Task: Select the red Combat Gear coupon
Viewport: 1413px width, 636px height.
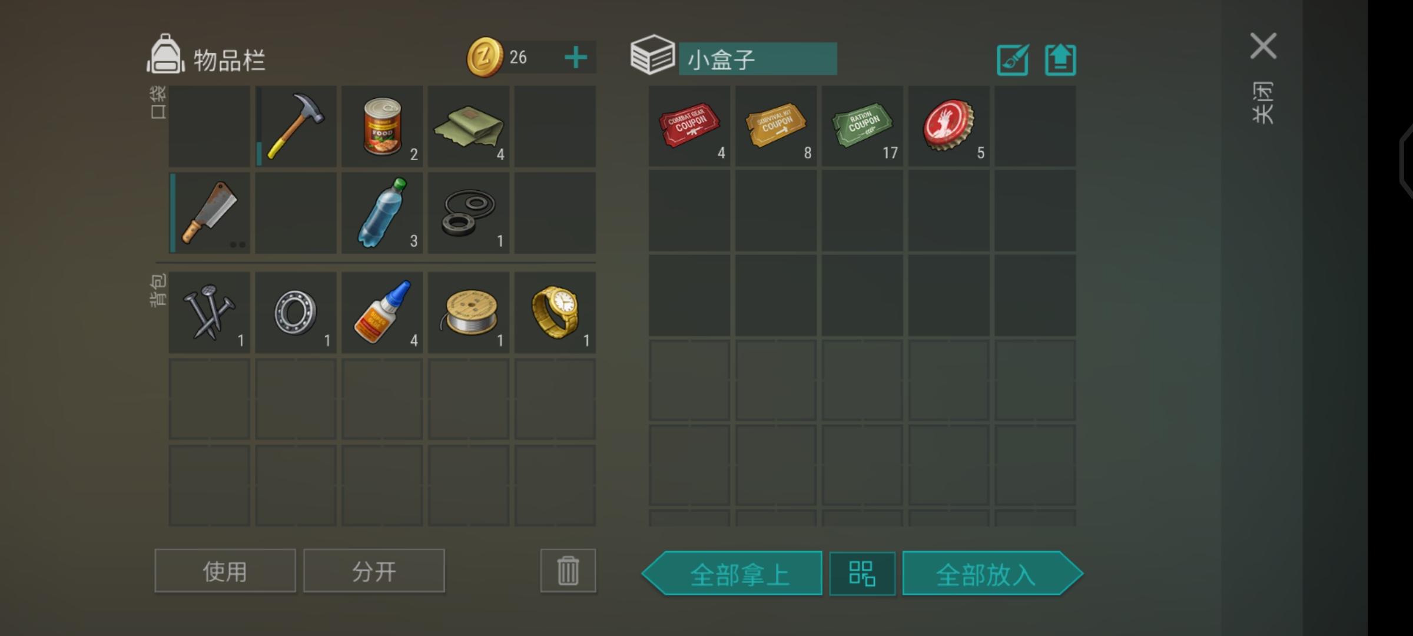Action: pyautogui.click(x=689, y=126)
